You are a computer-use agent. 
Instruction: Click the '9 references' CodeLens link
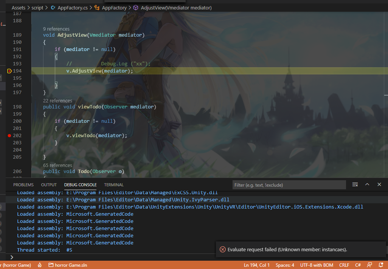coord(56,29)
